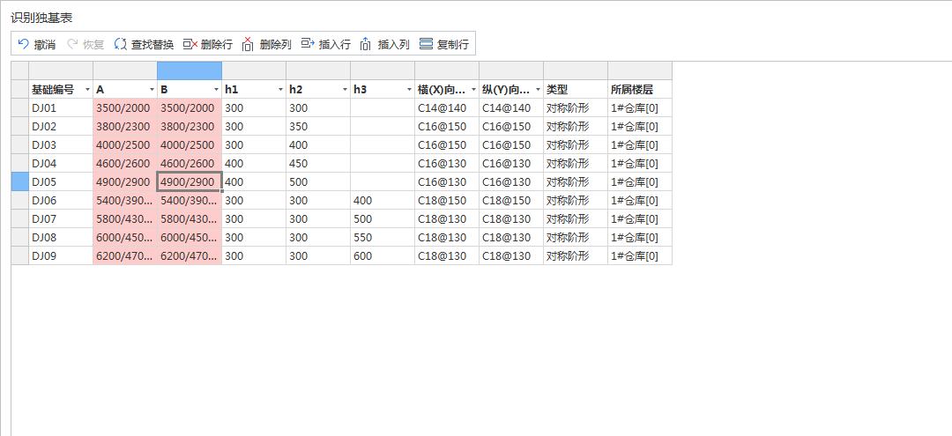Select cell DJ09
The height and width of the screenshot is (436, 952).
coord(61,256)
